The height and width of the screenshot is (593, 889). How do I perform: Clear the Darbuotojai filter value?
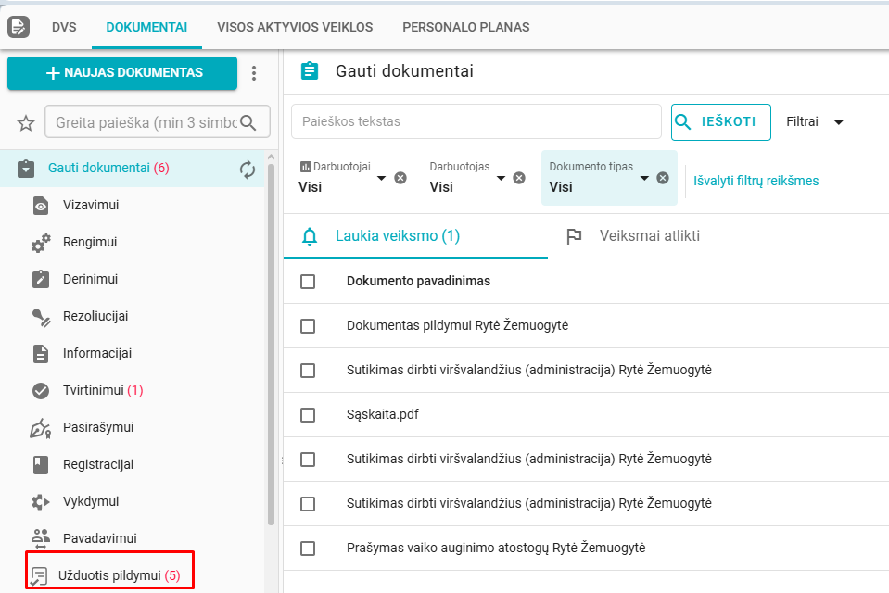(400, 178)
